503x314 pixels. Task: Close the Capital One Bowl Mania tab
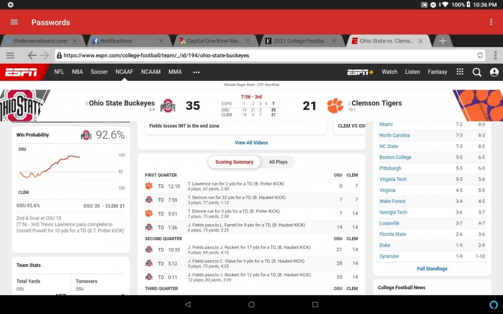[247, 41]
